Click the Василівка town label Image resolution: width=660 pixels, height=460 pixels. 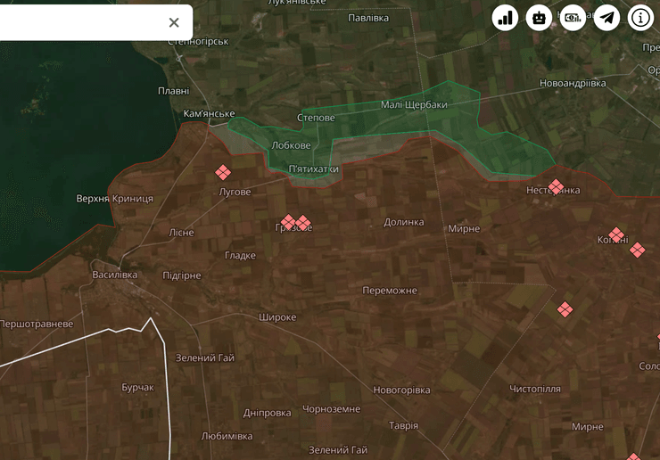pos(115,275)
